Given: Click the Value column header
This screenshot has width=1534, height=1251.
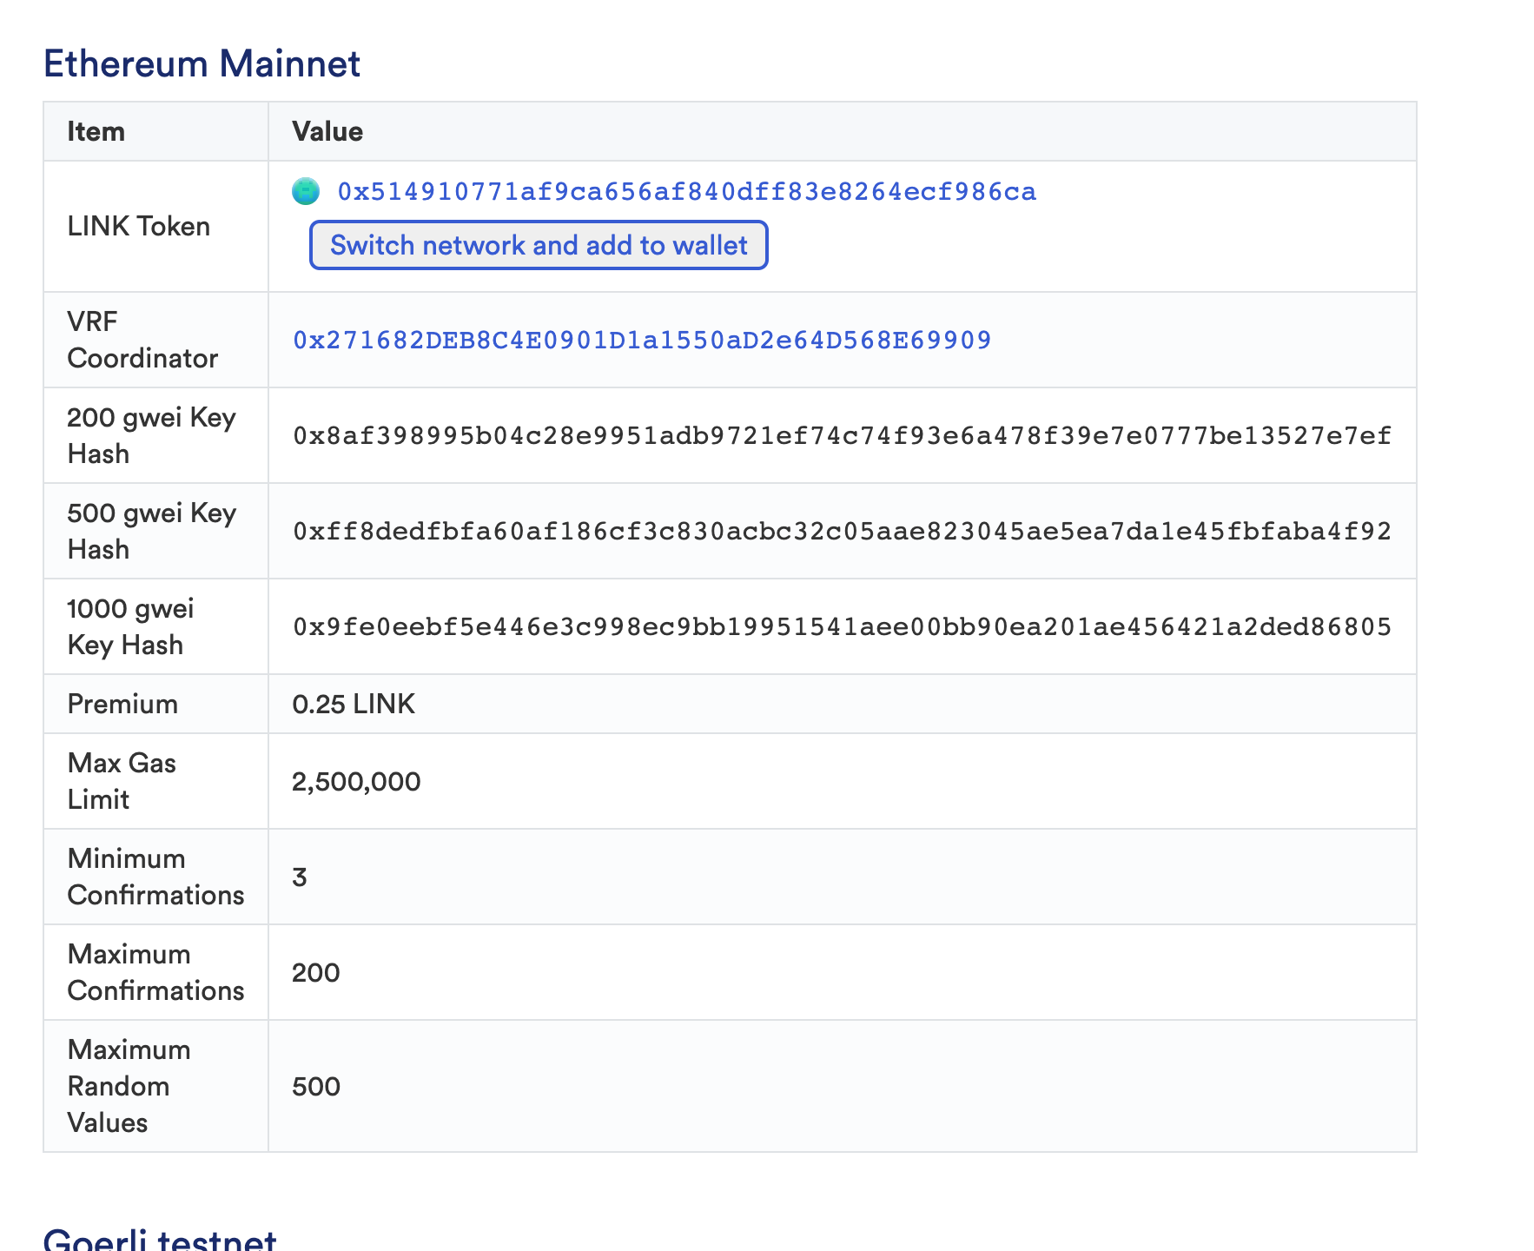Looking at the screenshot, I should click(327, 131).
